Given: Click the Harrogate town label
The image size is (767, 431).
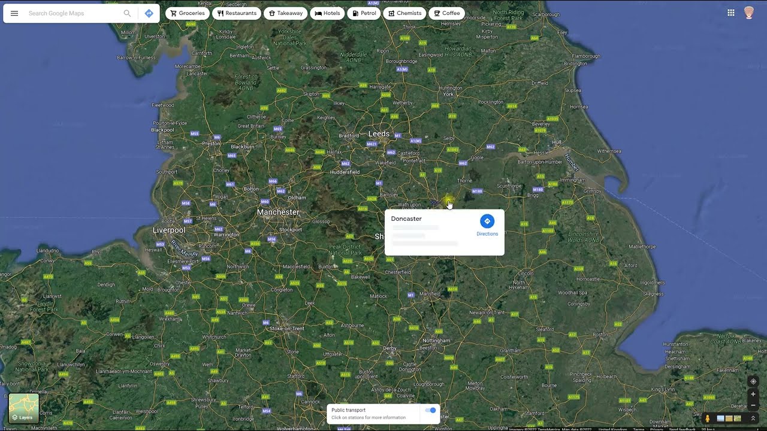Looking at the screenshot, I should [x=380, y=87].
